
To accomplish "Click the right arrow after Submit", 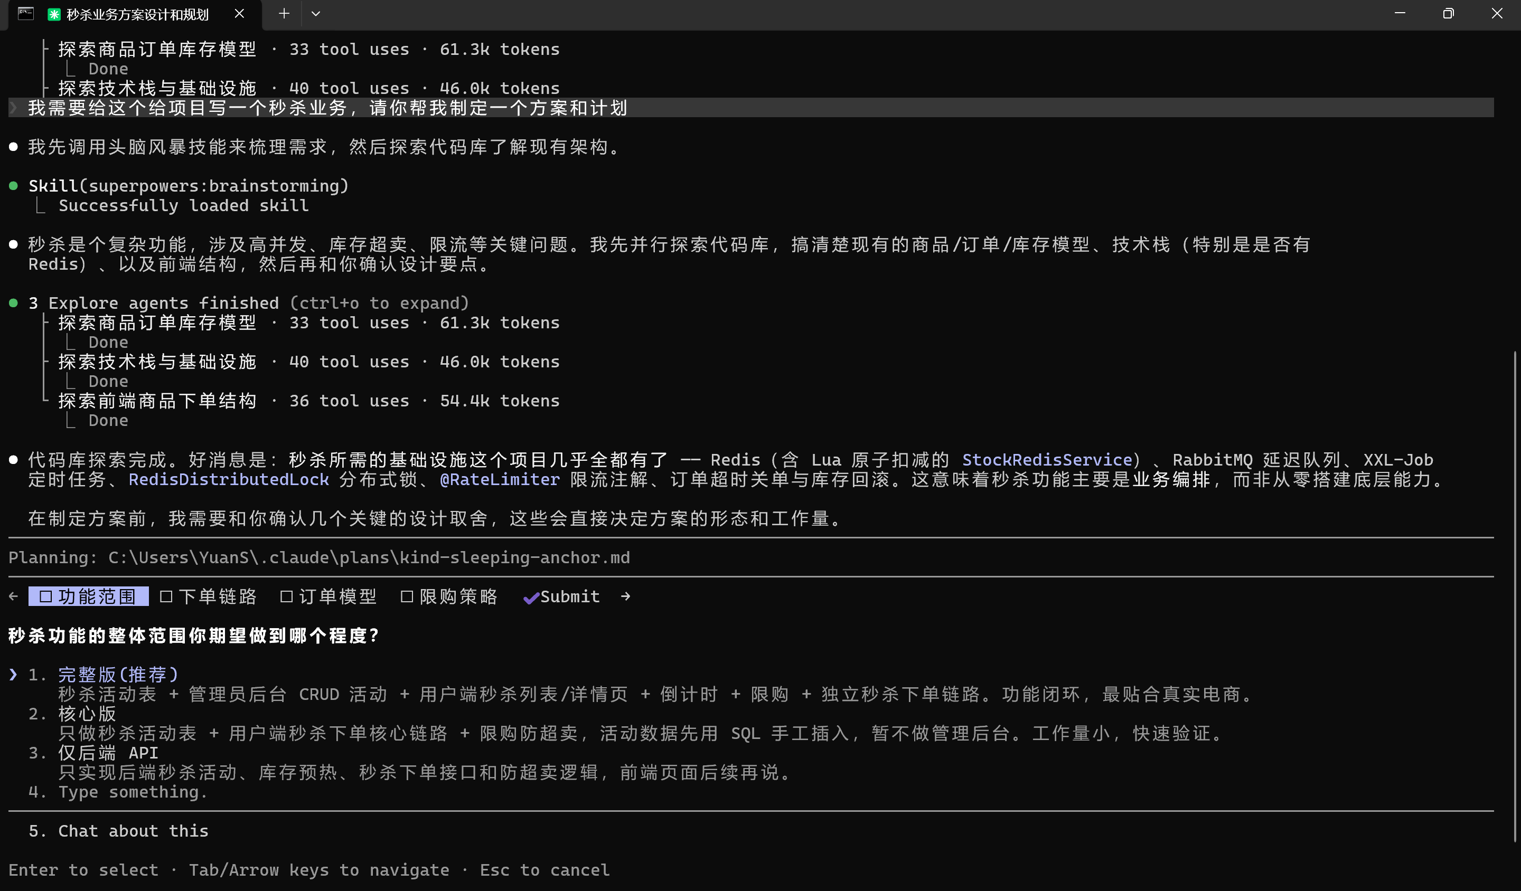I will tap(626, 596).
